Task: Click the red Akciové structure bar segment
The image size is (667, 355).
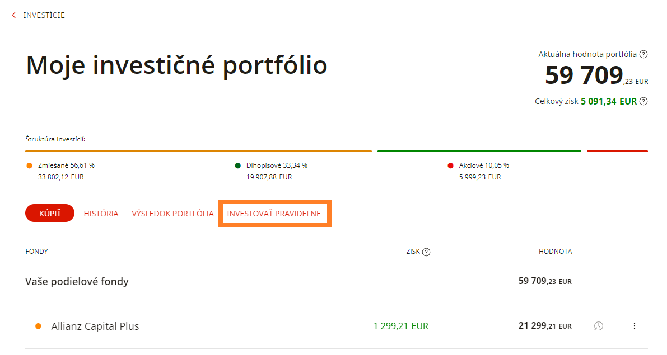Action: [x=617, y=151]
